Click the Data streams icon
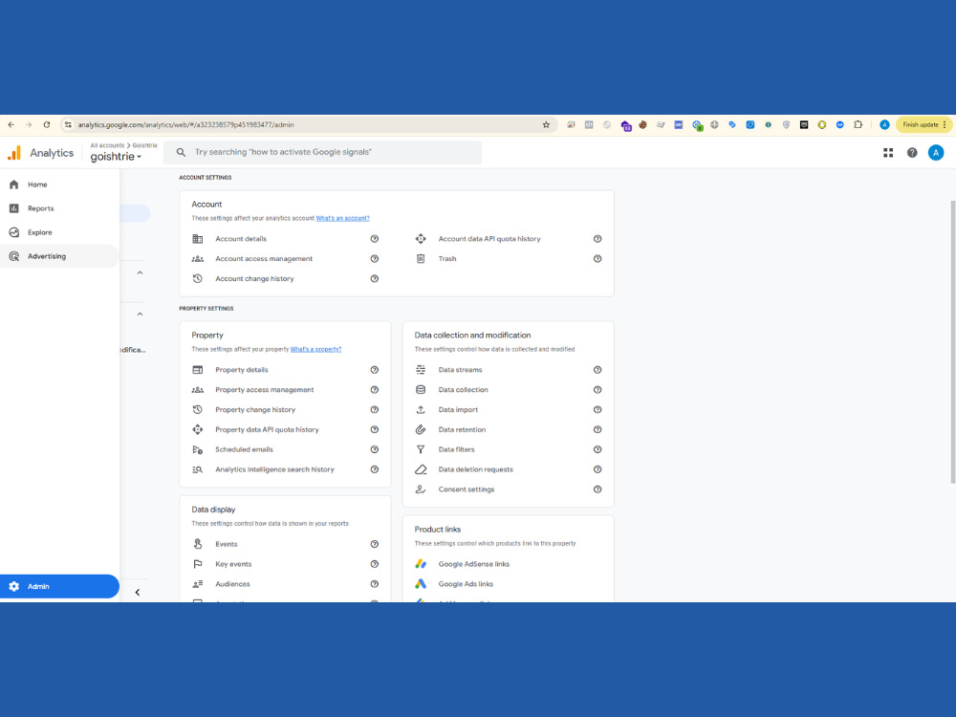The image size is (956, 717). point(421,369)
